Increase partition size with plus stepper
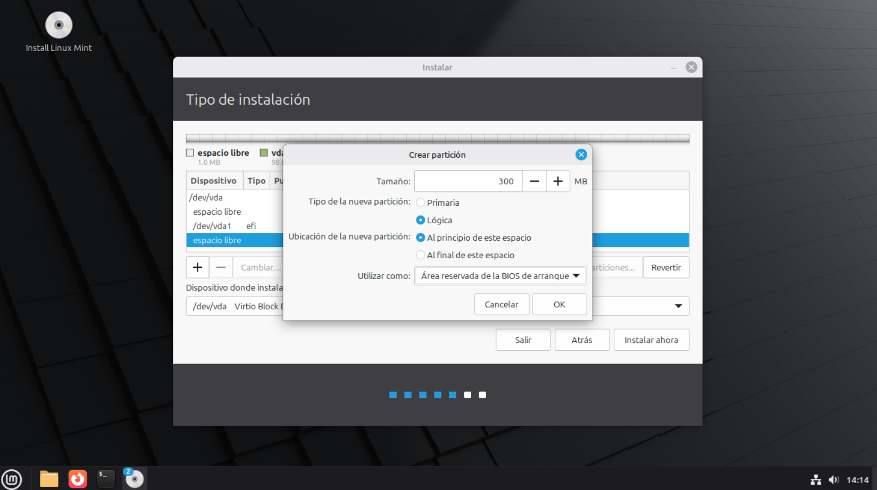 tap(558, 181)
